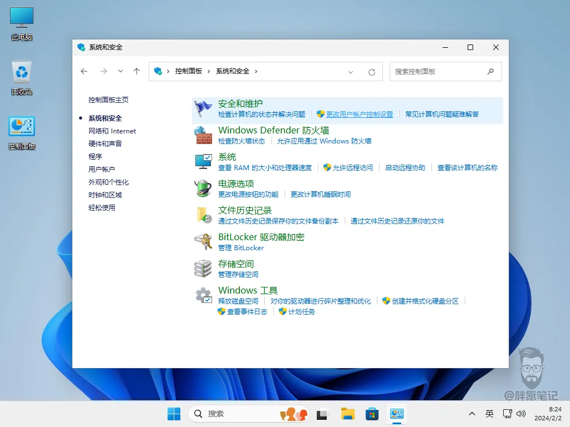570x427 pixels.
Task: Click 查看事件日志 link
Action: (x=247, y=311)
